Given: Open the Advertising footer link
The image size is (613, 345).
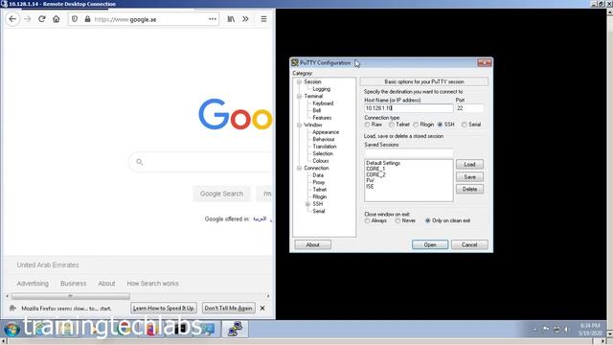Looking at the screenshot, I should click(33, 284).
